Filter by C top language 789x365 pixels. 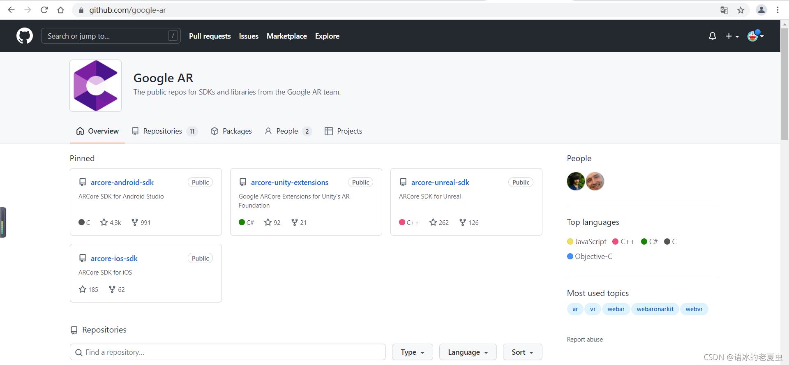671,242
